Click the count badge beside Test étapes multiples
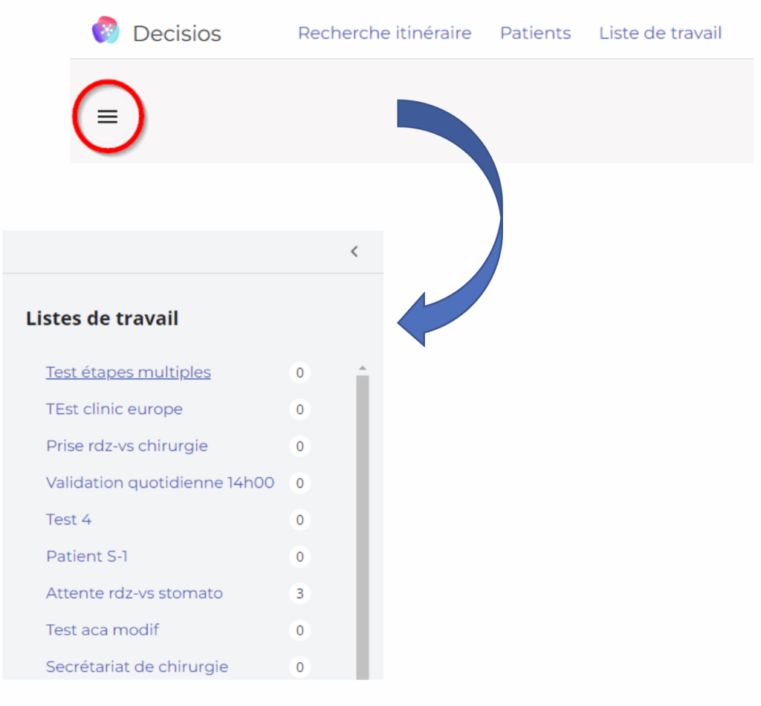761x706 pixels. pos(299,372)
